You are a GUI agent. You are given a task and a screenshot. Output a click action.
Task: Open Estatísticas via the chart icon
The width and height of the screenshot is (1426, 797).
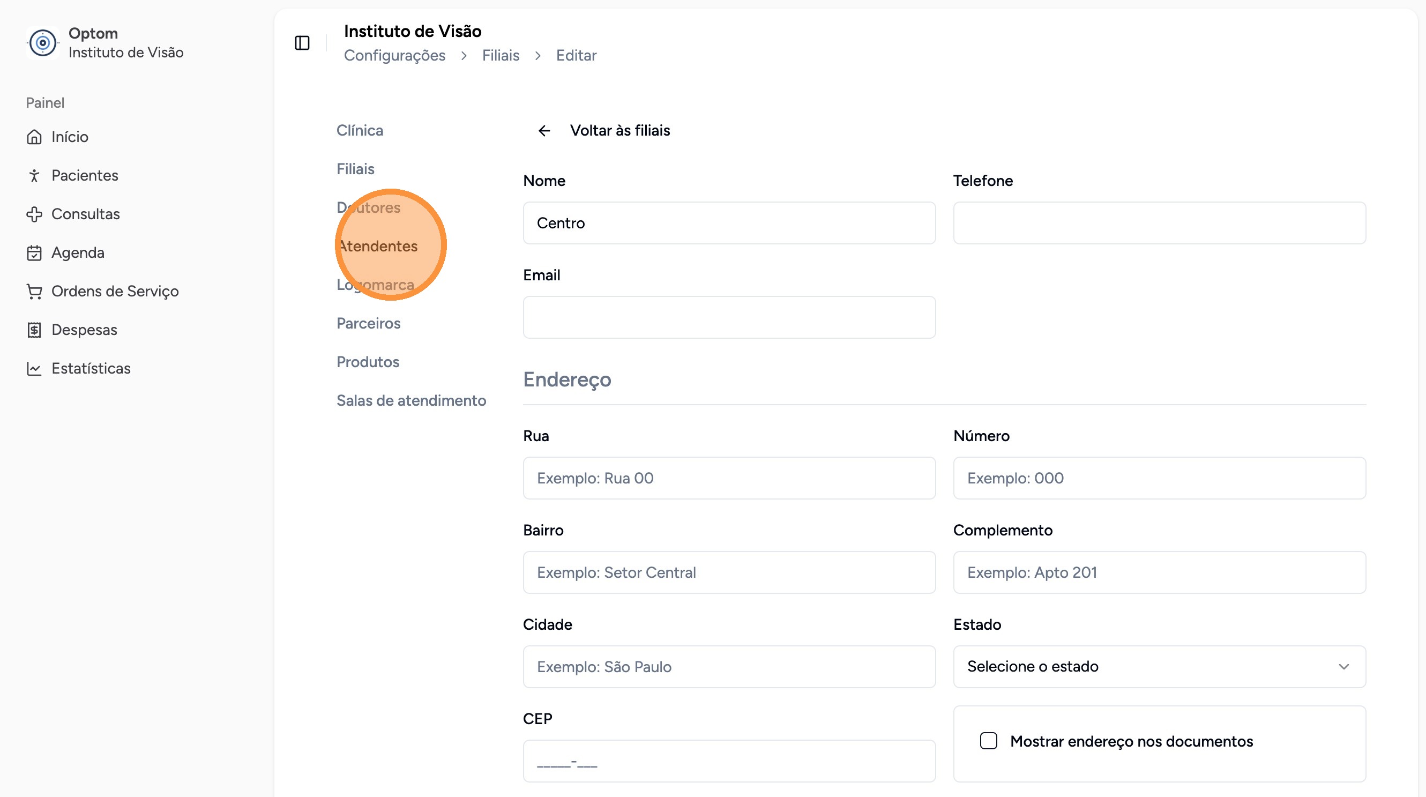34,369
